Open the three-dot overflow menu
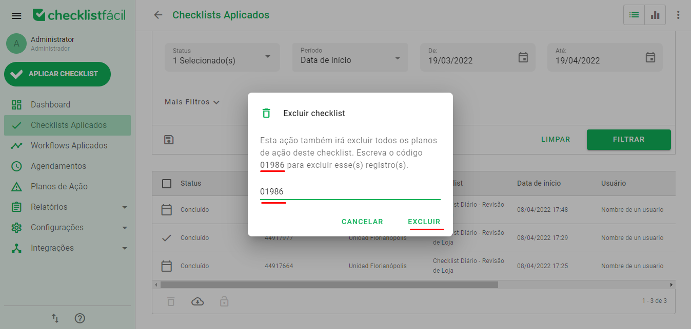 click(x=678, y=15)
